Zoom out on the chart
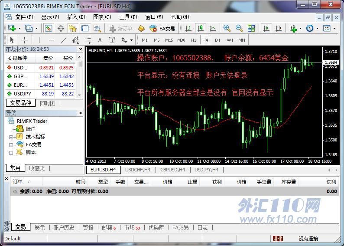Viewport: 344px width, 246px height. point(239,28)
